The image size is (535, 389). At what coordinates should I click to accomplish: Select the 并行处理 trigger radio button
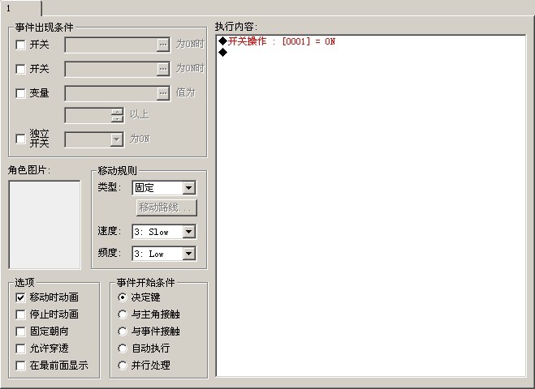[122, 365]
